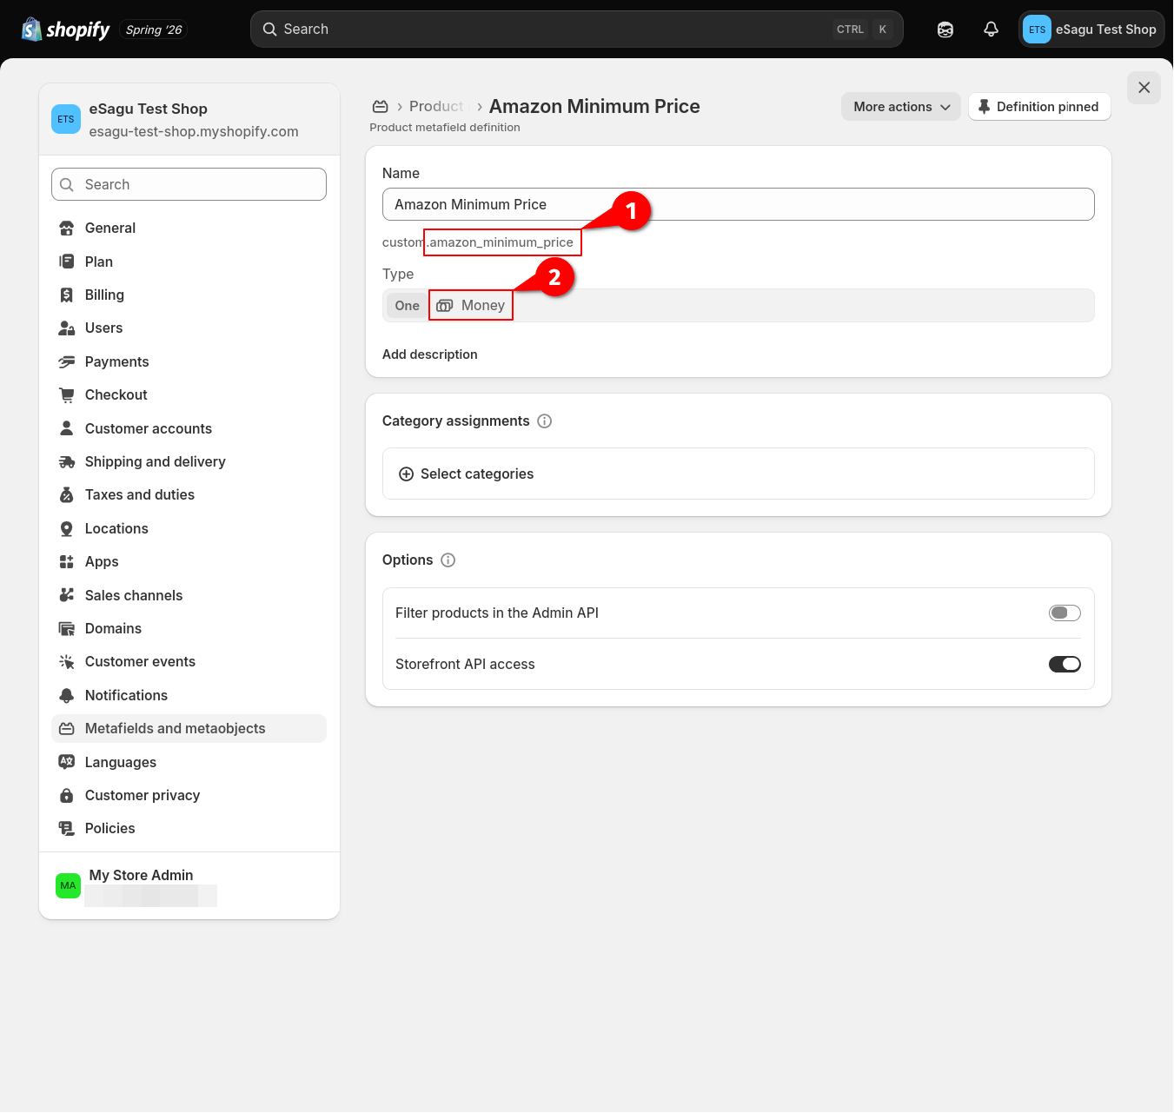
Task: Click the Sales channels icon
Action: click(x=67, y=595)
